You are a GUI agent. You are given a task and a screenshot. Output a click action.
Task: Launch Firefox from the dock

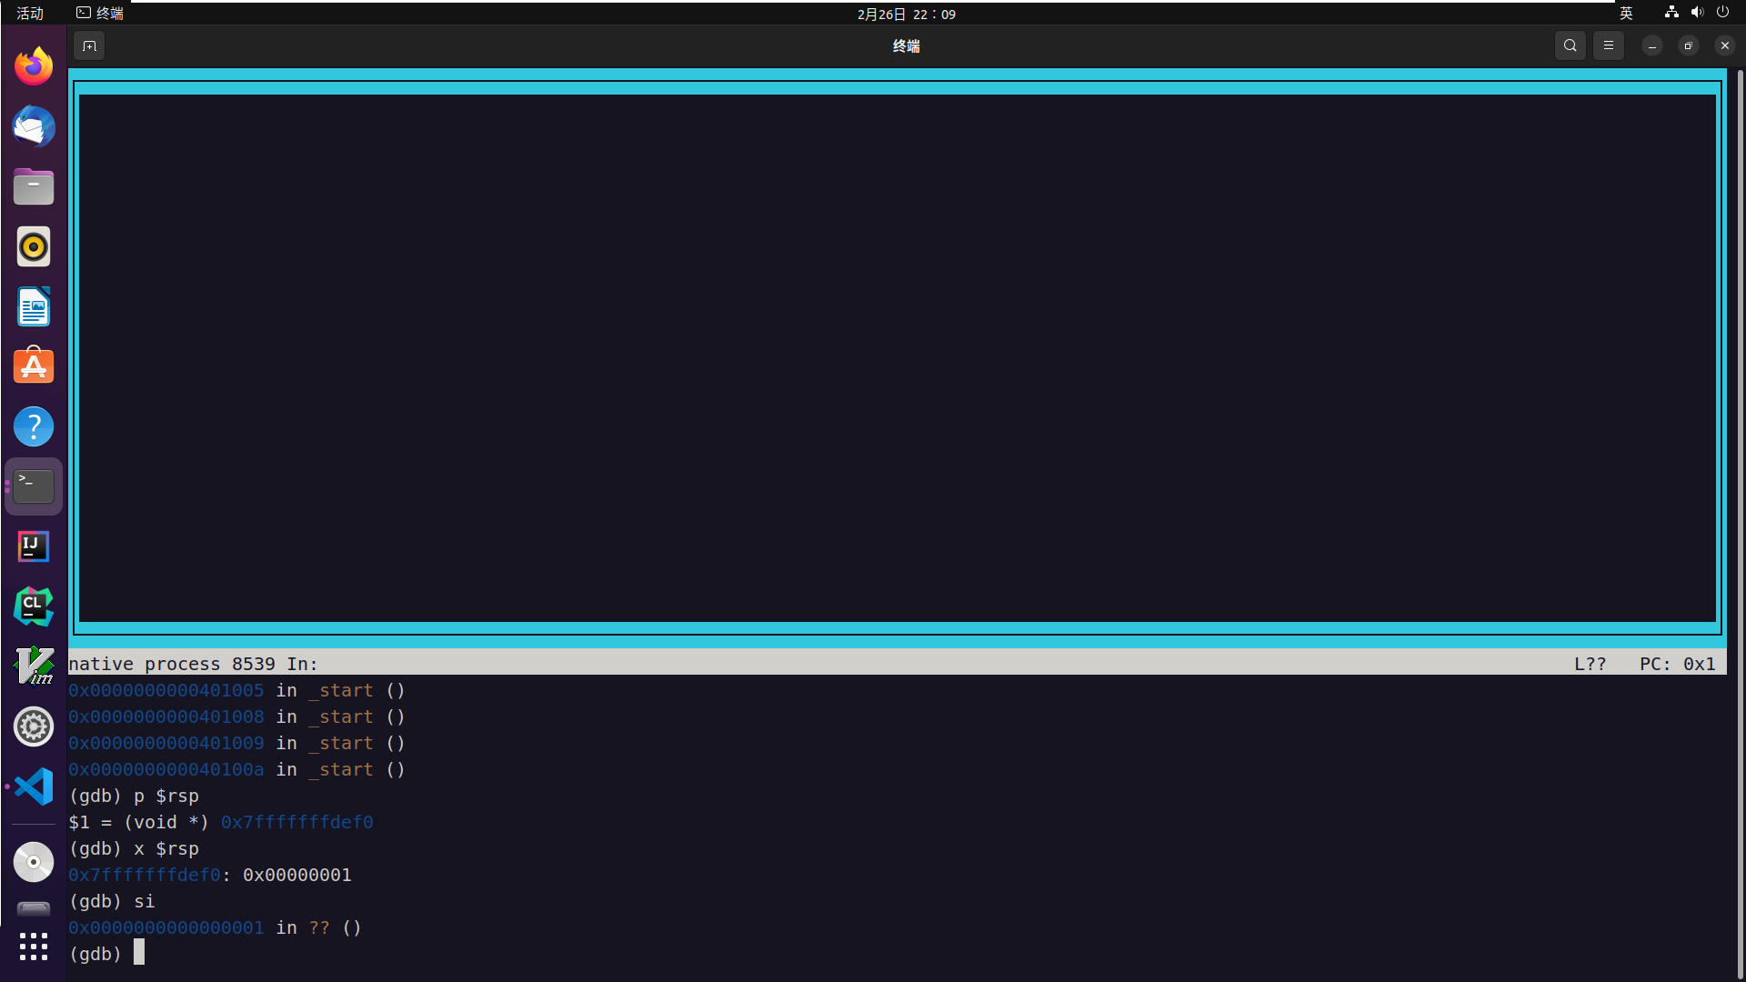tap(34, 66)
